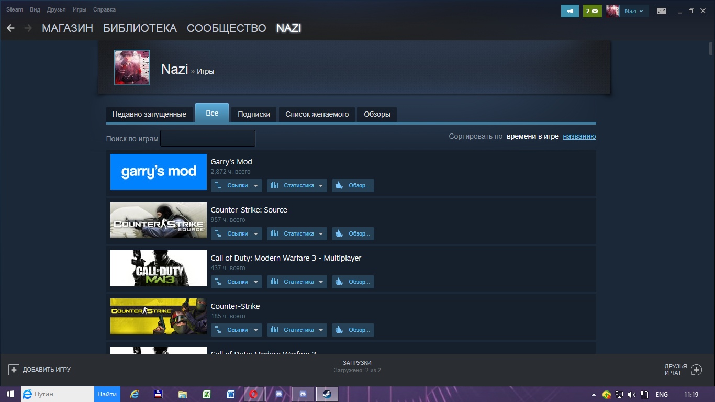Open the clock showing 11:19

pos(691,394)
